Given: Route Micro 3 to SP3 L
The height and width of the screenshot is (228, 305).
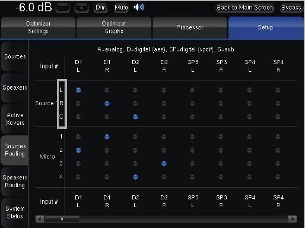Looking at the screenshot, I should (192, 163).
